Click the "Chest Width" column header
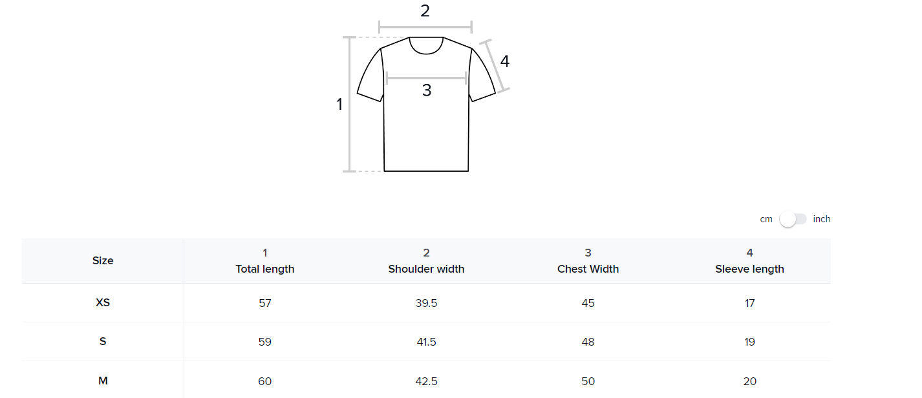922x398 pixels. (x=588, y=269)
